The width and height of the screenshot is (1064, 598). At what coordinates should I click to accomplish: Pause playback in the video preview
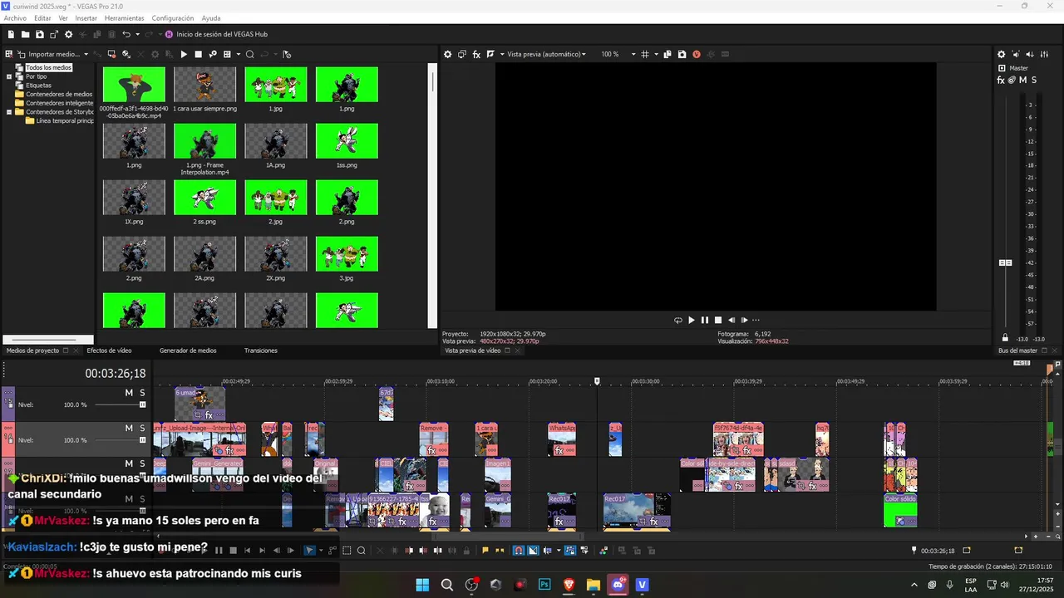coord(704,320)
